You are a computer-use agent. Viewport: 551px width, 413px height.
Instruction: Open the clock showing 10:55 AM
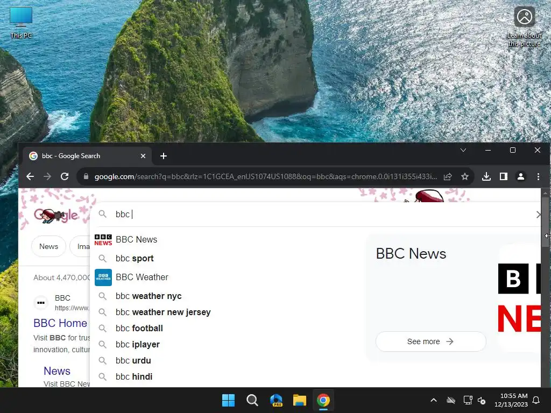tap(511, 400)
